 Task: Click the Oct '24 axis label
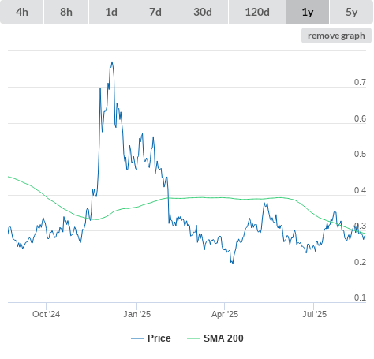tap(46, 314)
